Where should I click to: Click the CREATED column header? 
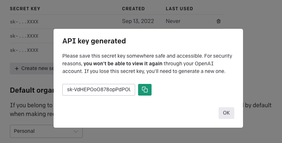(133, 9)
